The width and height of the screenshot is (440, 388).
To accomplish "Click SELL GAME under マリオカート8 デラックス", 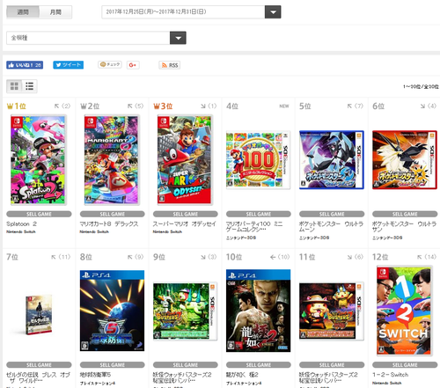I will pos(112,214).
